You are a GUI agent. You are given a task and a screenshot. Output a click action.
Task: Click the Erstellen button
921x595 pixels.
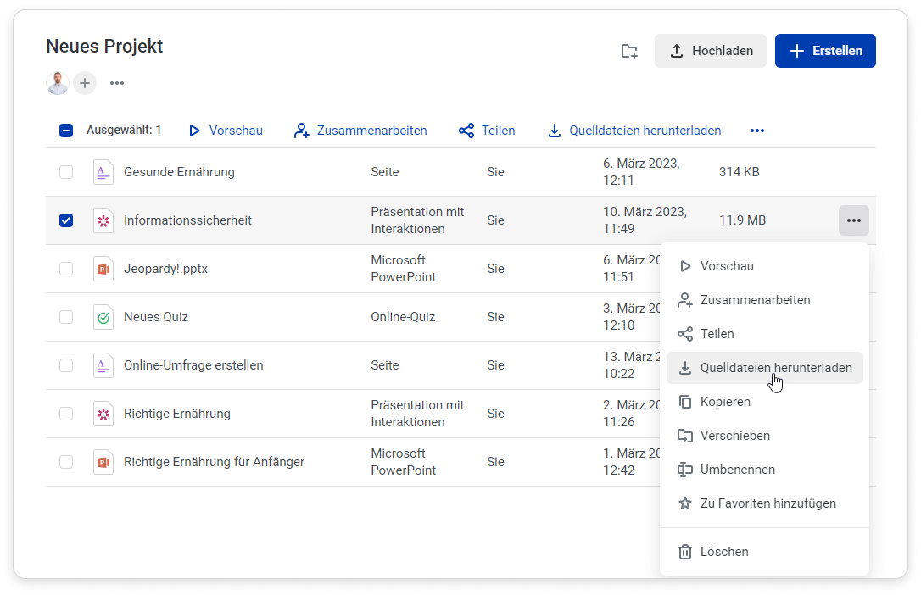coord(824,51)
